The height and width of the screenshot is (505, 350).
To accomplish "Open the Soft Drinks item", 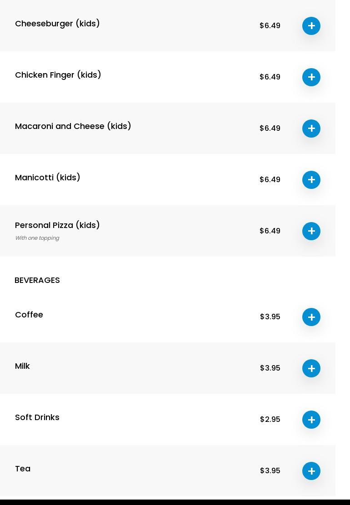I will (37, 417).
